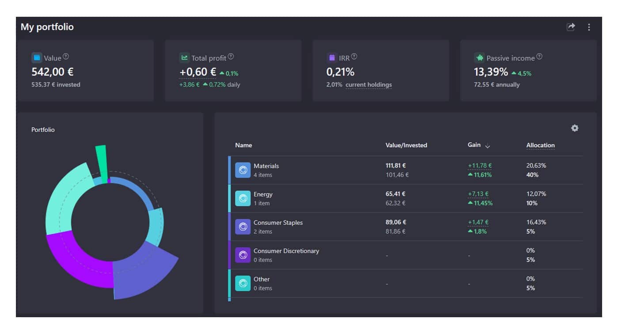Click the help icon beside Total profit
Screen dimensions: 618x334
231,57
